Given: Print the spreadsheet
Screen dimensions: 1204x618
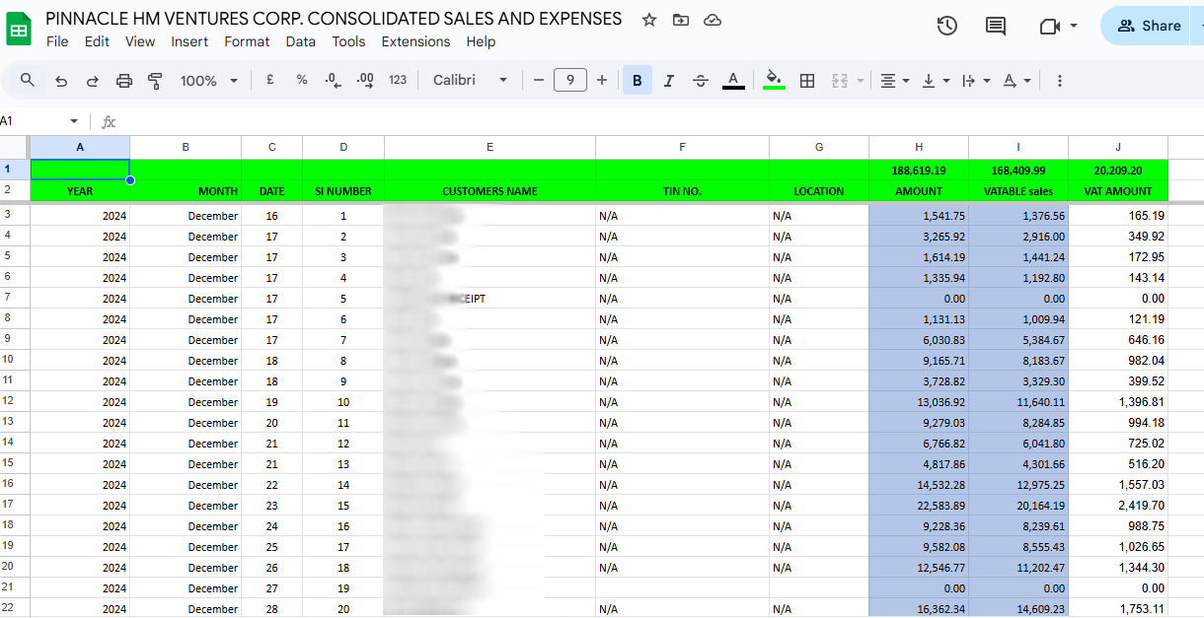Looking at the screenshot, I should (x=124, y=81).
